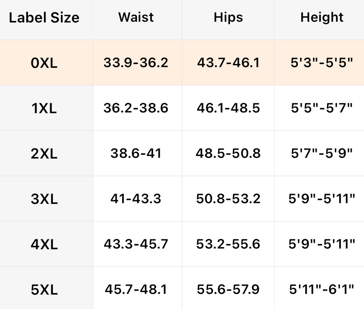Click the 5'11"-6'1" height cell
Image resolution: width=364 pixels, height=309 pixels.
coord(322,289)
